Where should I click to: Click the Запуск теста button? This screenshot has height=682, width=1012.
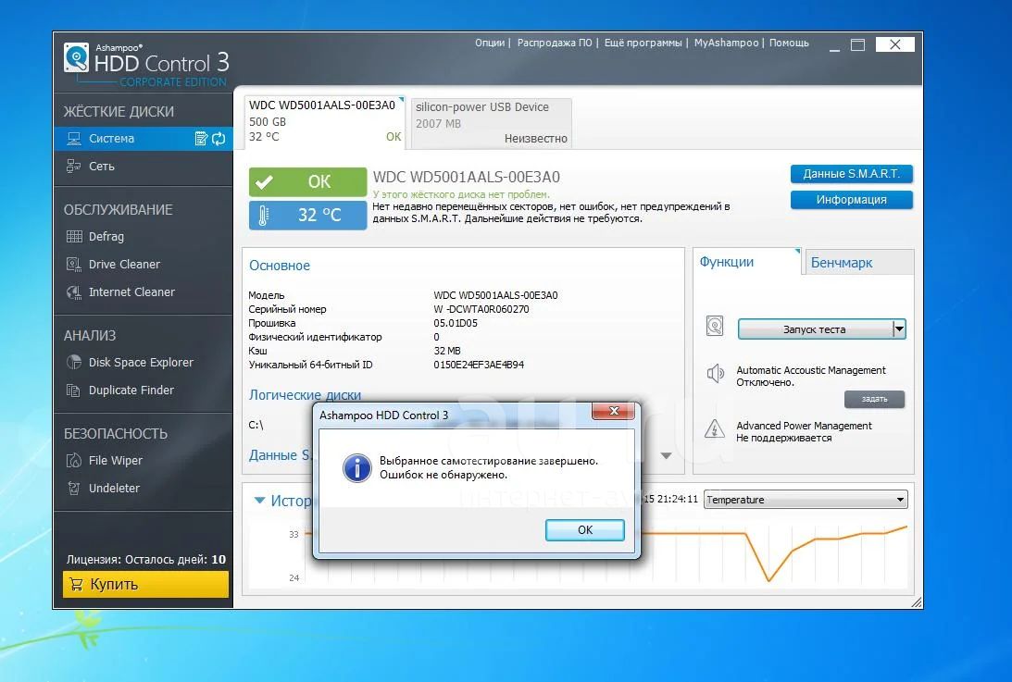click(815, 329)
